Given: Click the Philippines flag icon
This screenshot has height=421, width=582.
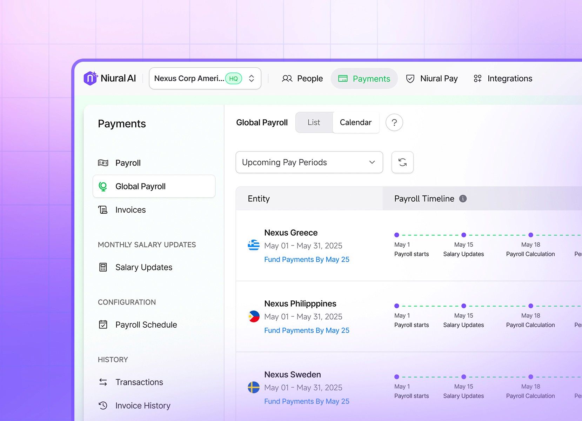Looking at the screenshot, I should click(x=254, y=316).
